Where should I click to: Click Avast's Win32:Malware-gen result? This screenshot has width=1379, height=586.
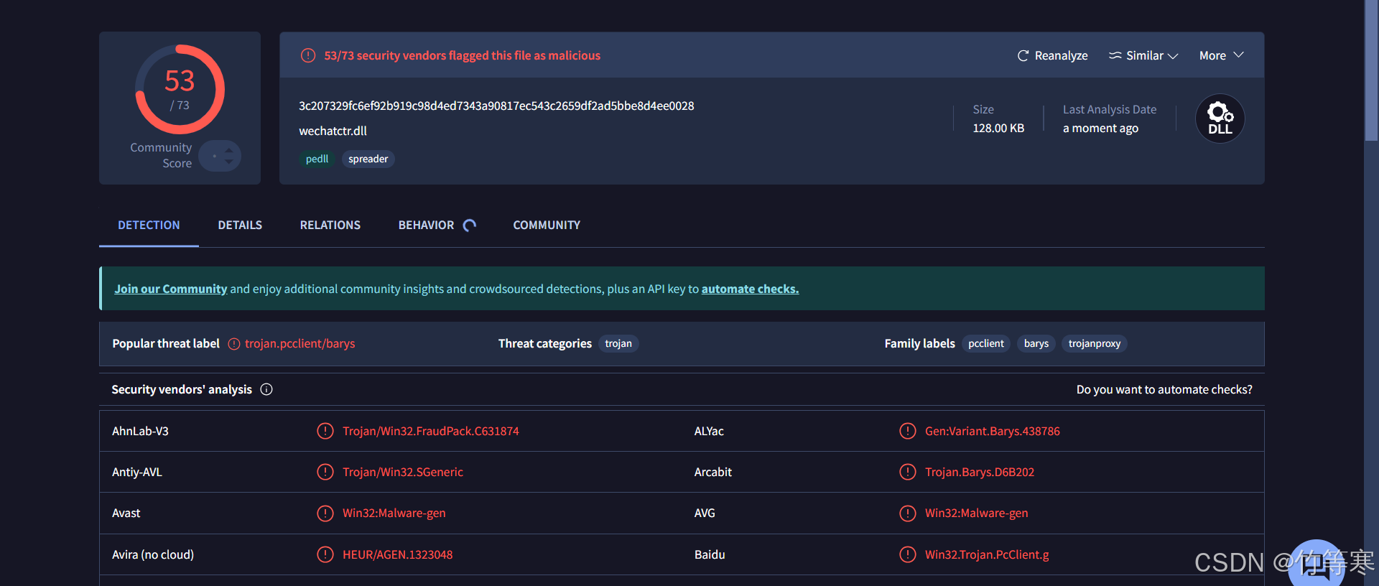(x=394, y=513)
